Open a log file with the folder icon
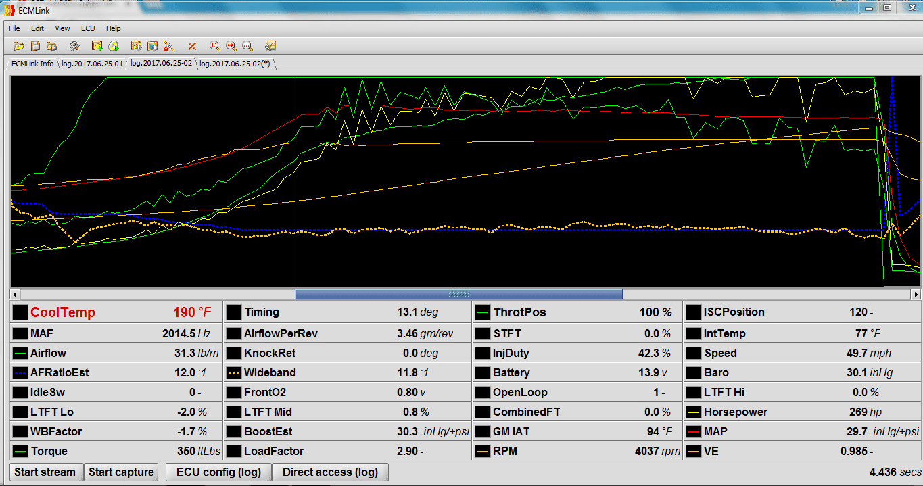Viewport: 923px width, 486px height. tap(19, 46)
